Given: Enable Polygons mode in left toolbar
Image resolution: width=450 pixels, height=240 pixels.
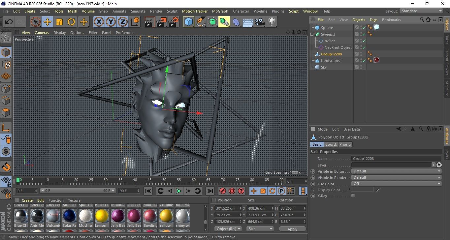Looking at the screenshot, I should click(x=6, y=112).
